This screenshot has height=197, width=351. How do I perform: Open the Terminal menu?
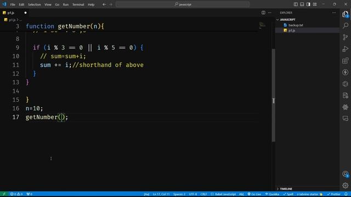coord(78,4)
